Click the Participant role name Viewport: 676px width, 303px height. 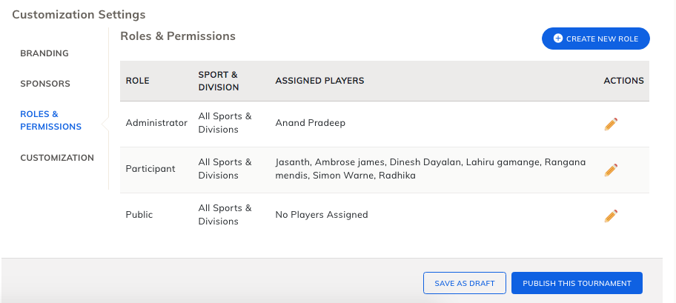[150, 169]
